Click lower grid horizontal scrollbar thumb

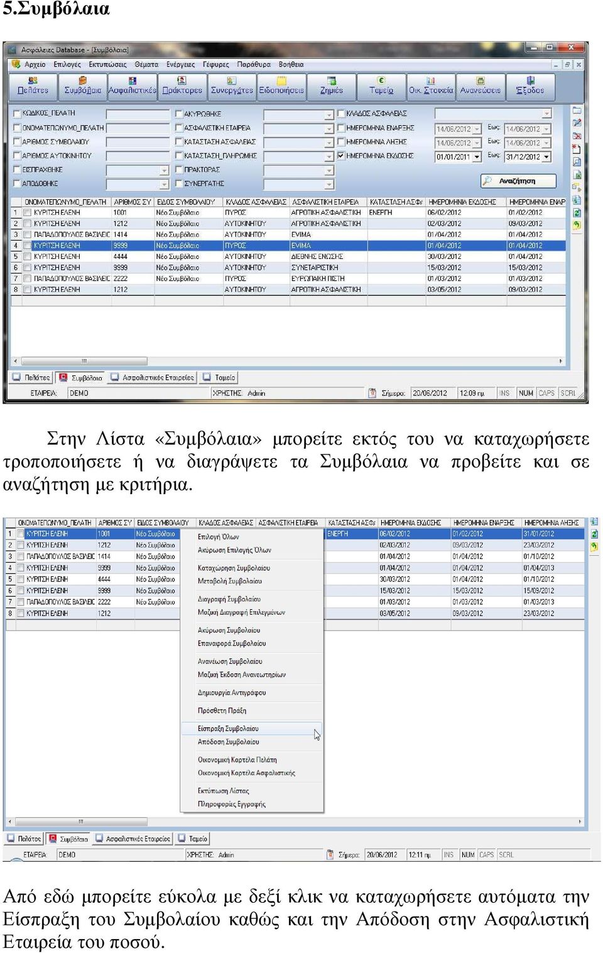pos(81,822)
